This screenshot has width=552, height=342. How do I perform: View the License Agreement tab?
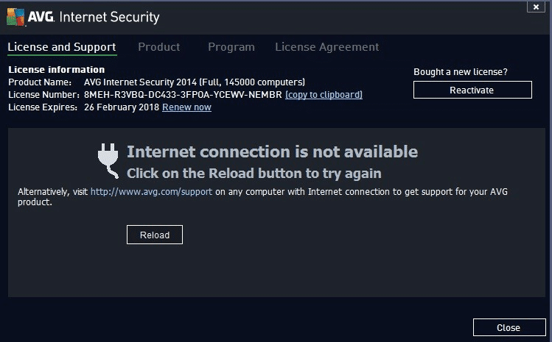[x=326, y=47]
